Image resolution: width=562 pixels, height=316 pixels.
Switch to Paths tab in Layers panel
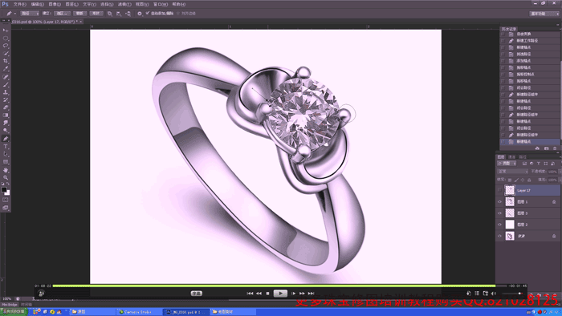tap(523, 156)
